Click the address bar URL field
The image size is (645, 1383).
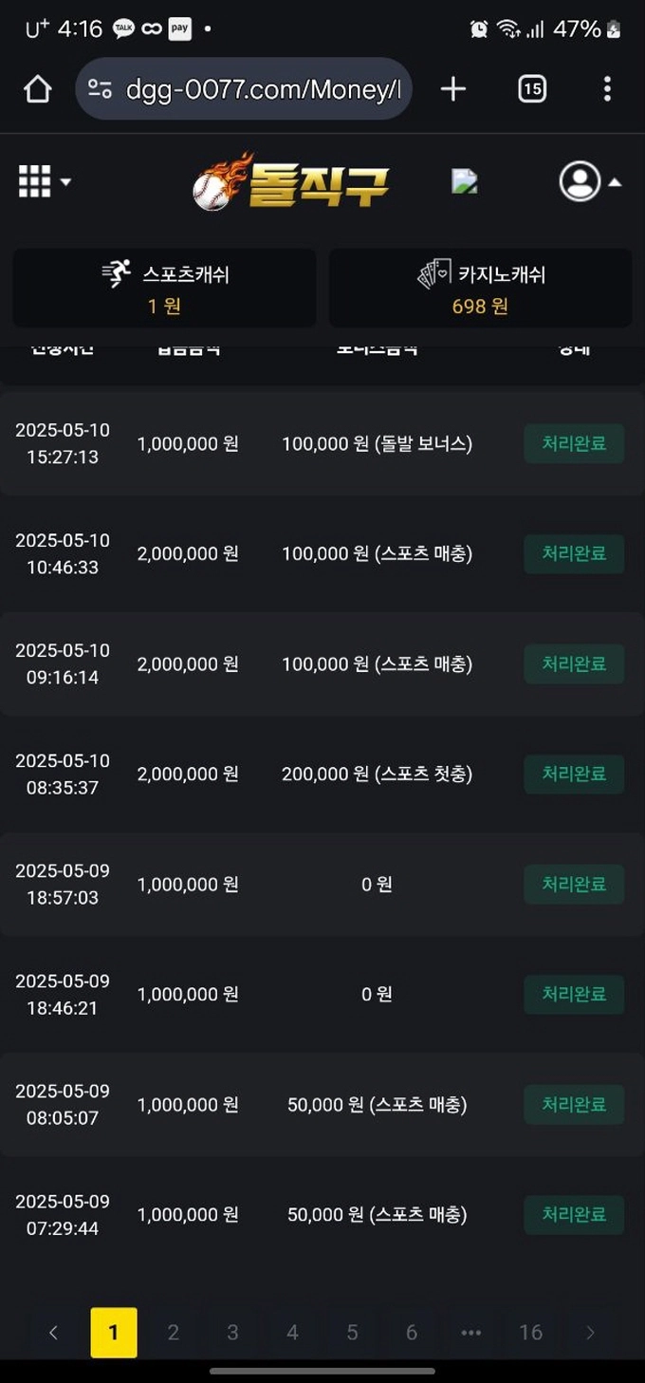click(263, 89)
